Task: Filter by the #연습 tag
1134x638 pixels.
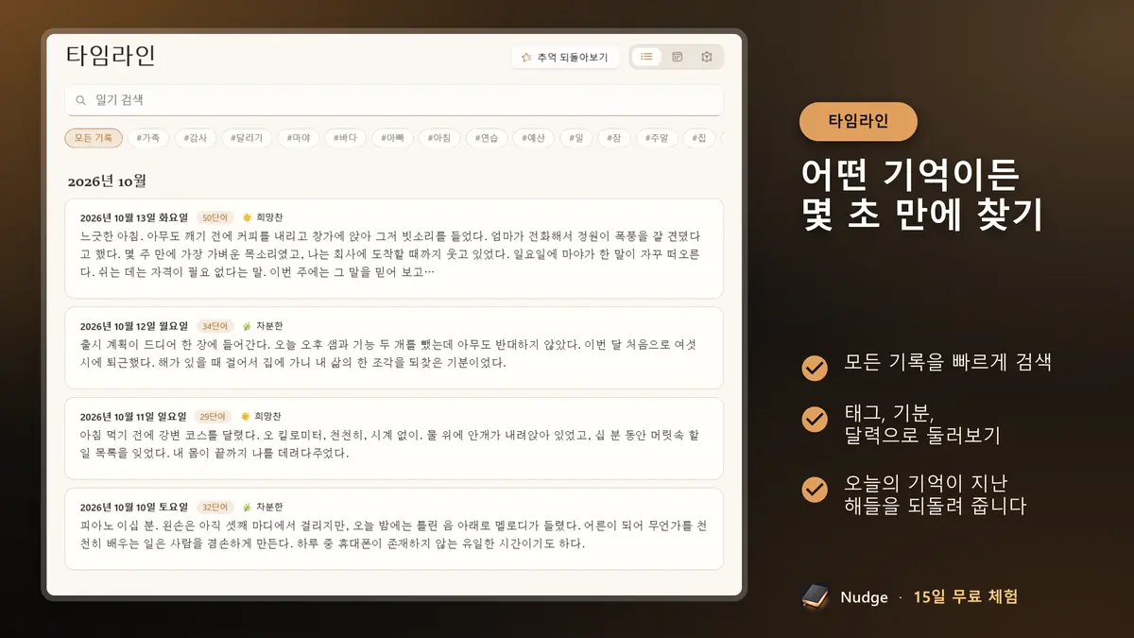Action: tap(486, 138)
